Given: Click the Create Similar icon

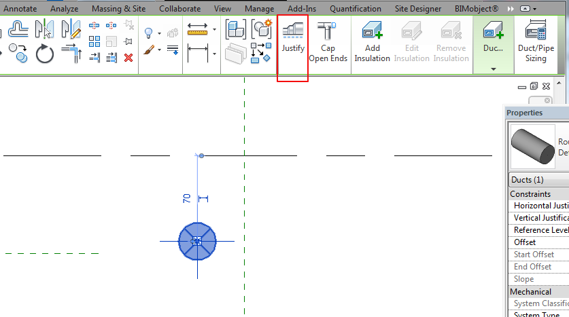Looking at the screenshot, I should (261, 53).
